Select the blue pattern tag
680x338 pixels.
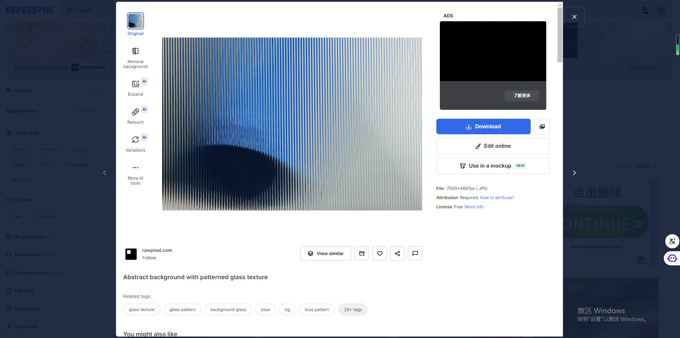[x=317, y=310]
